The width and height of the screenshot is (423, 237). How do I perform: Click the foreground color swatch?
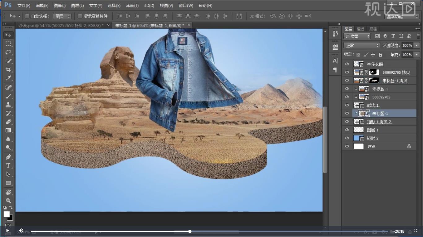click(7, 214)
